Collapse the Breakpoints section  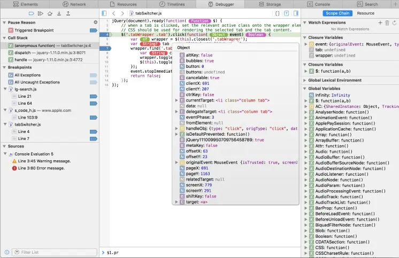tap(4, 67)
